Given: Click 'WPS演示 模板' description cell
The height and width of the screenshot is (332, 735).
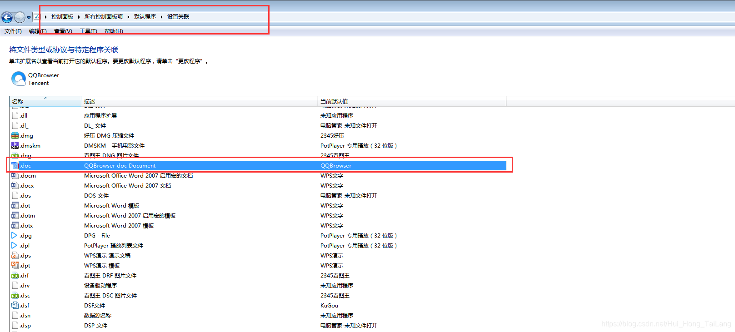Looking at the screenshot, I should coord(102,266).
